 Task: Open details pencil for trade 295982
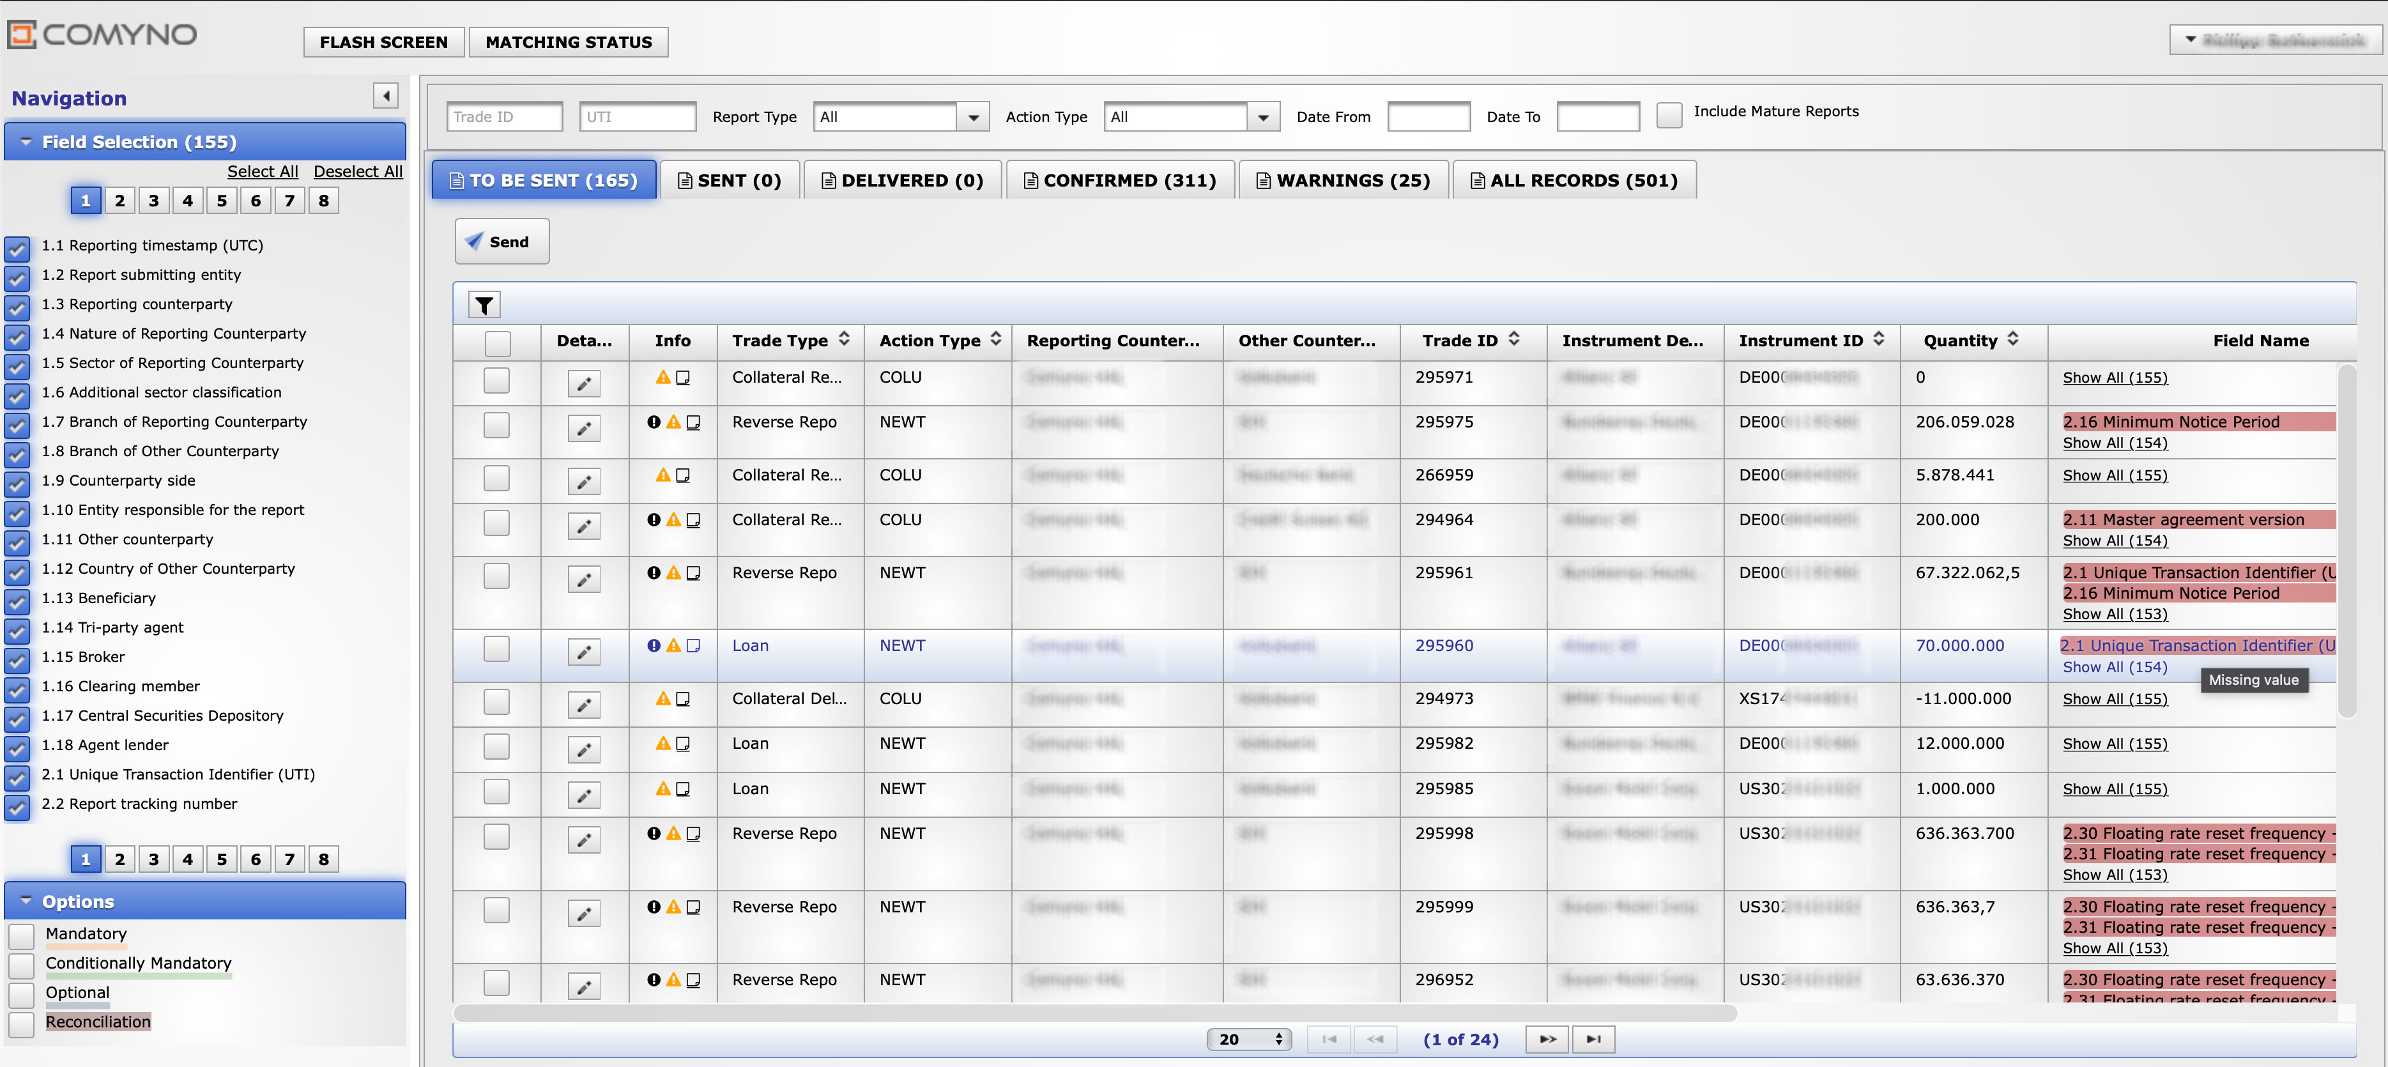pos(584,749)
